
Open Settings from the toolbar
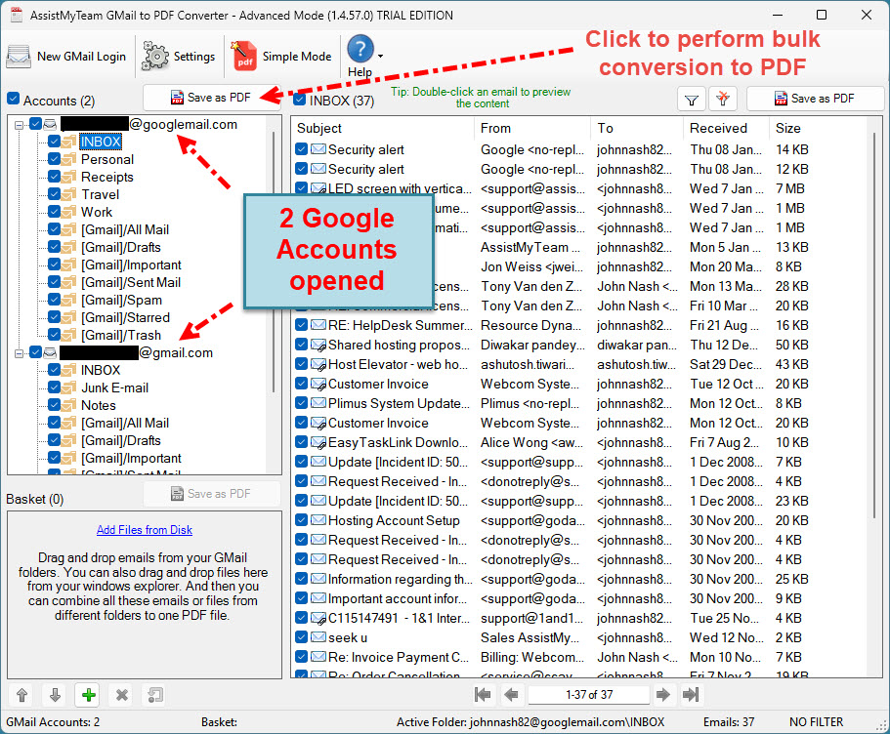point(180,57)
